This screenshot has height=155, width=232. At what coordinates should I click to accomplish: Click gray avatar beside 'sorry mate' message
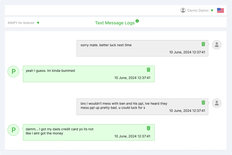point(217,45)
